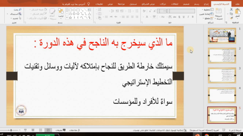Apply text shadow with the S icon
The width and height of the screenshot is (243, 136).
pos(179,17)
